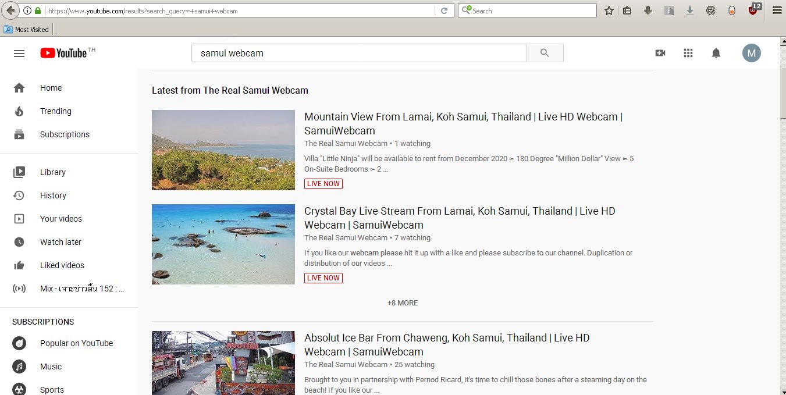
Task: Focus the YouTube search box with samui webcam
Action: [359, 53]
